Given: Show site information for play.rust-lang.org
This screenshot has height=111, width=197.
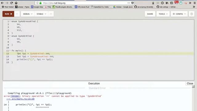Looking at the screenshot, I should click(37, 3).
